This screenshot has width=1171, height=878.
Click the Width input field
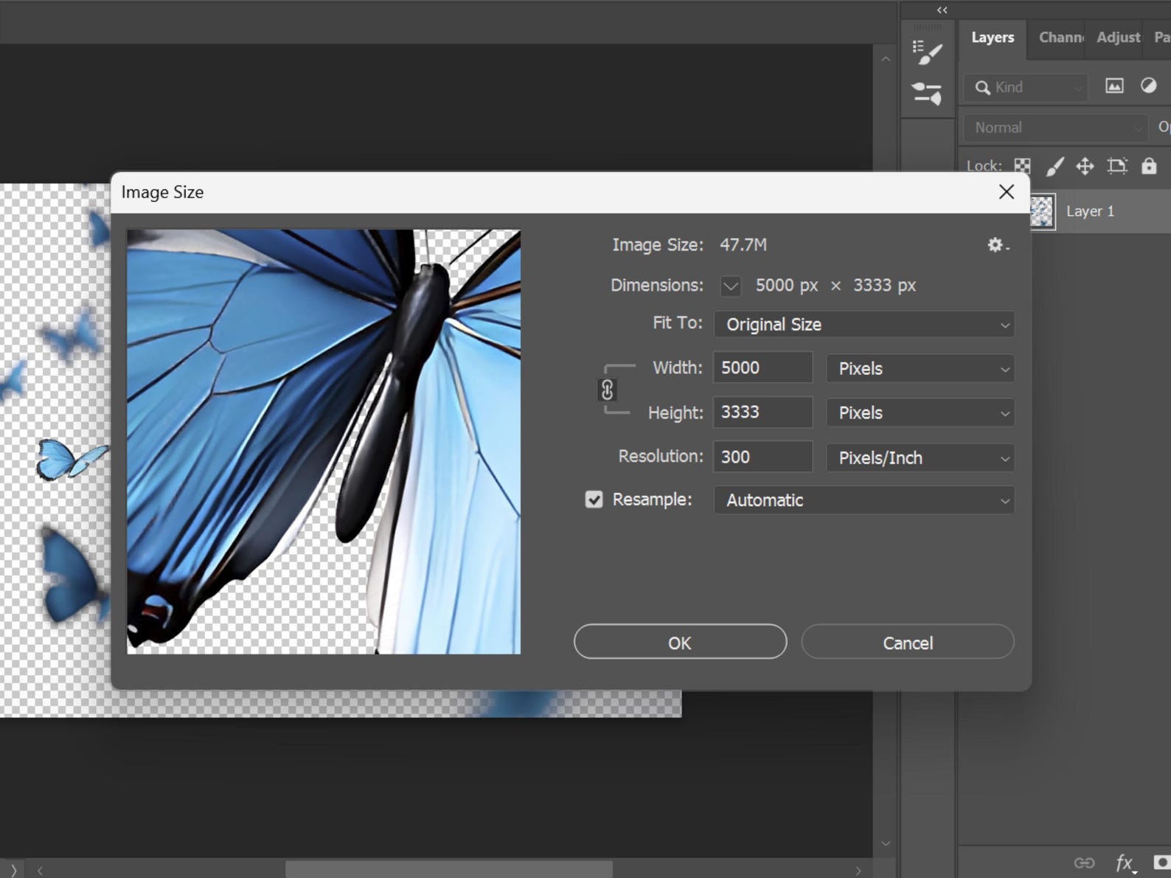pyautogui.click(x=762, y=367)
